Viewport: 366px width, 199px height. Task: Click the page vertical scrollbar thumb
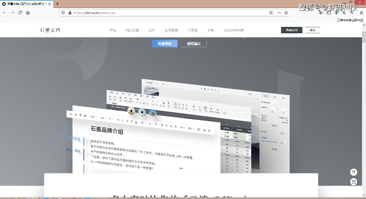pyautogui.click(x=364, y=37)
